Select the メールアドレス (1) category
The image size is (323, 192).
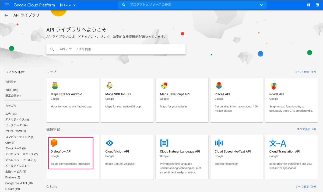[x=17, y=166]
